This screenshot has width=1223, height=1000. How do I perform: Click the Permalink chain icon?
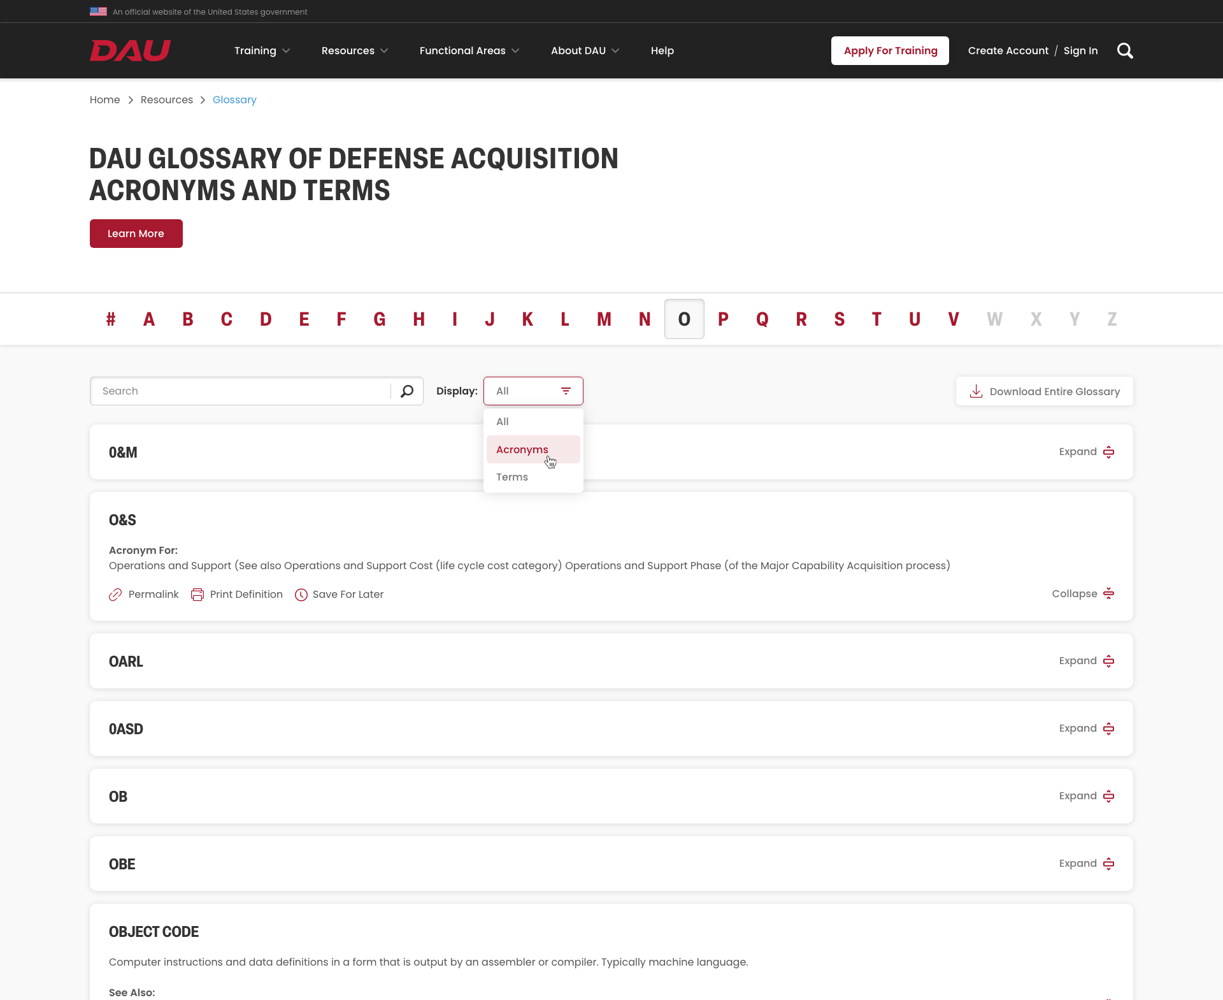115,595
